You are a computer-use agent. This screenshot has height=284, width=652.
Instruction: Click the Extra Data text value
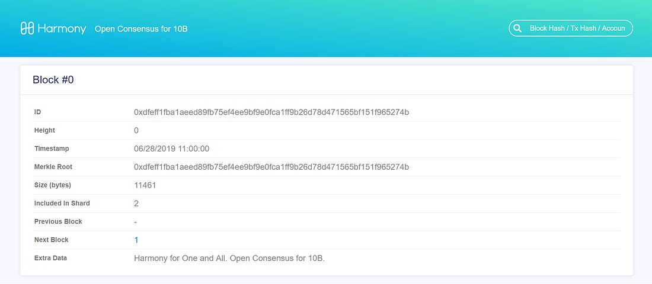coord(229,258)
